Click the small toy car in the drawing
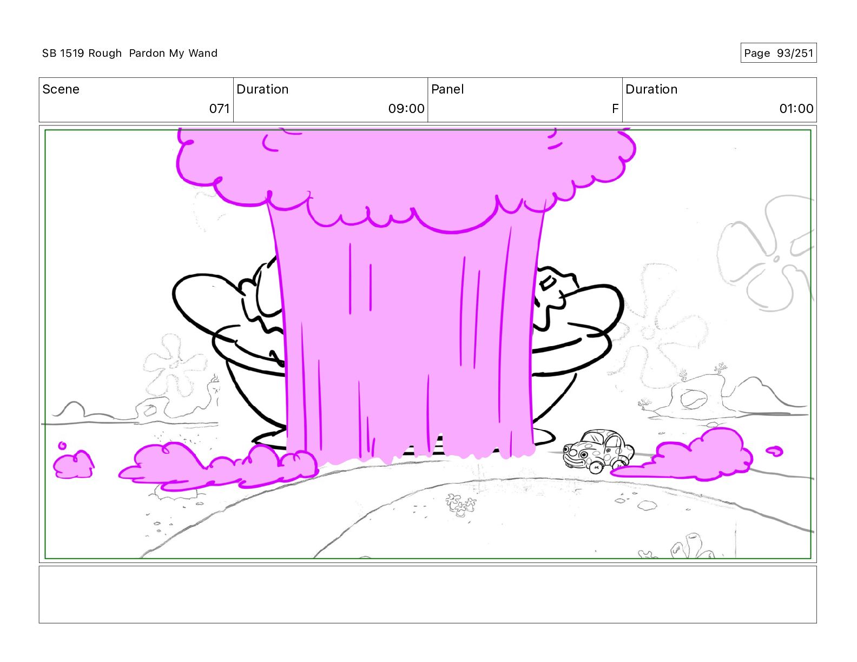This screenshot has height=662, width=857. (x=598, y=451)
